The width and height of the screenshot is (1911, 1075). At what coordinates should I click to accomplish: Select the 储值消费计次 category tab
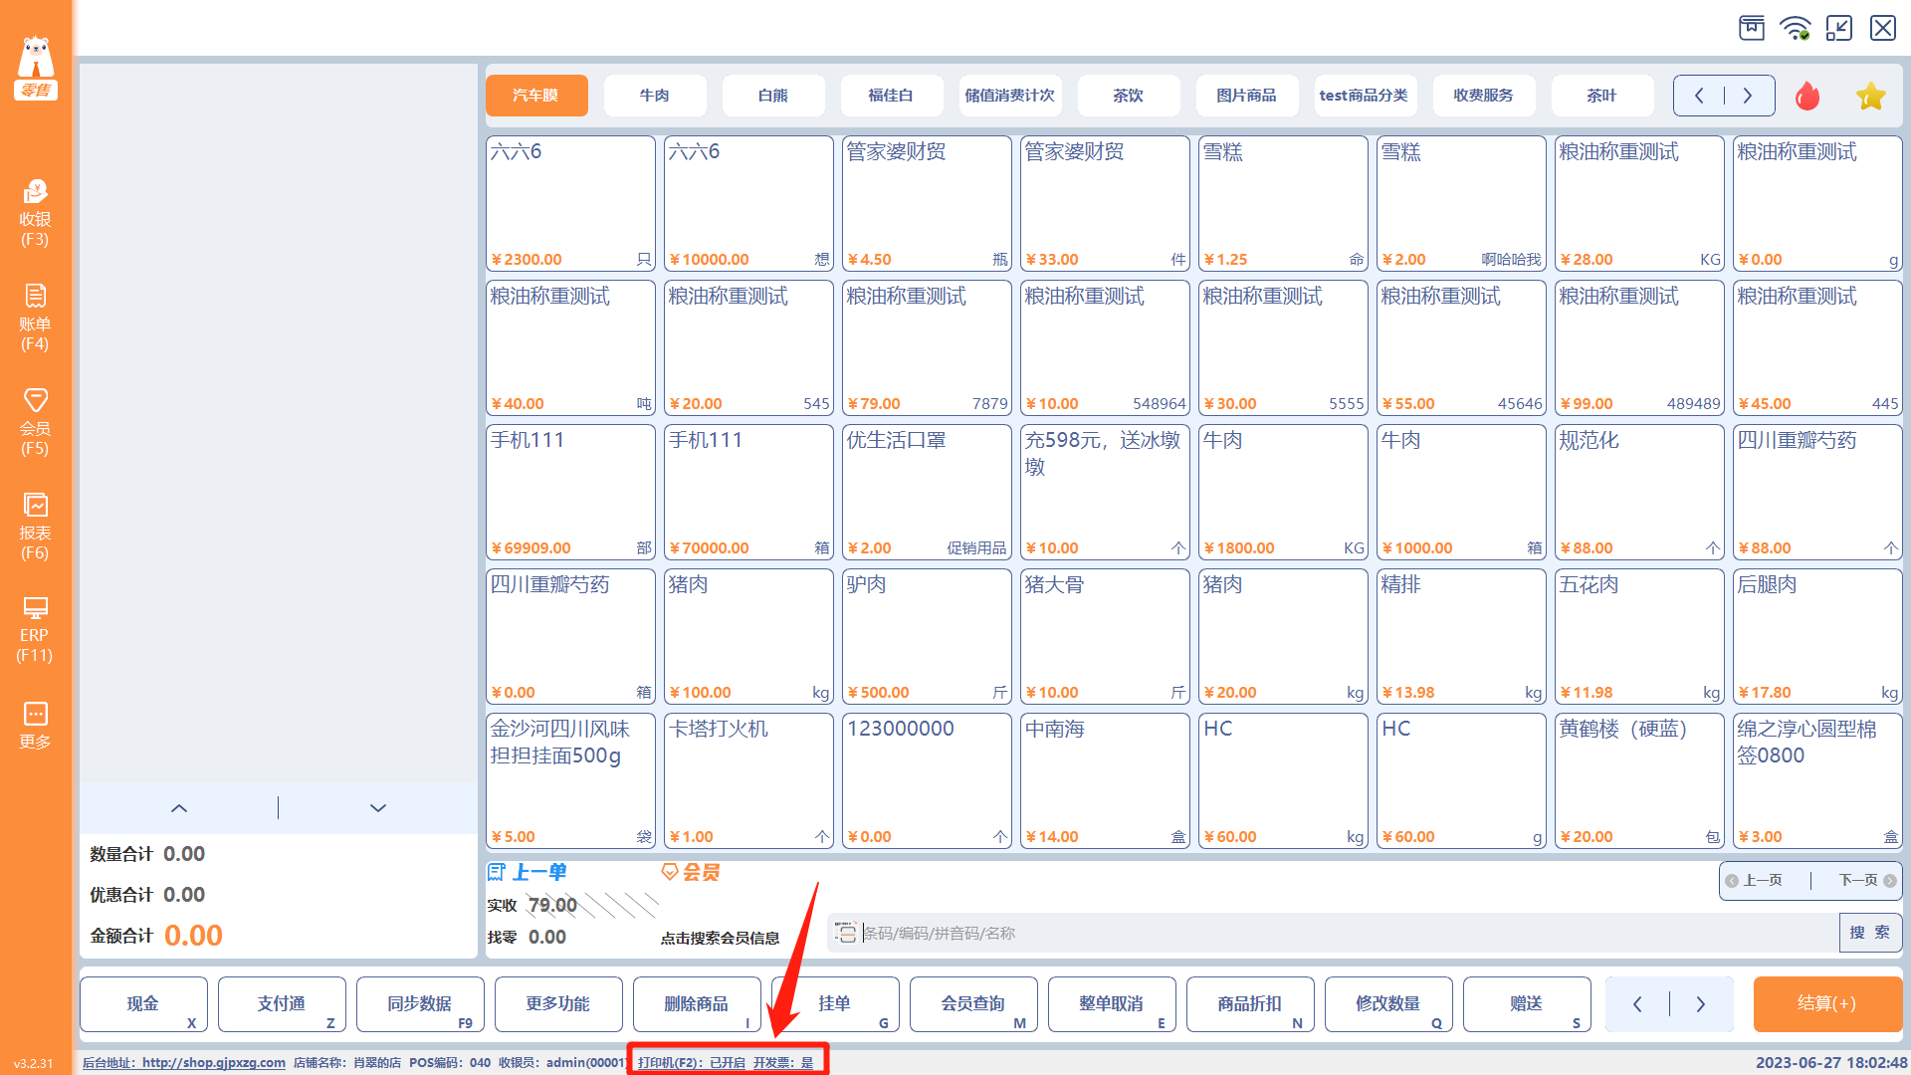click(1010, 96)
